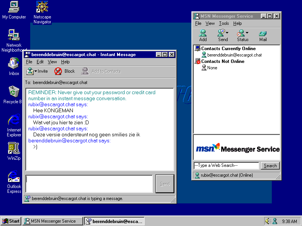
Task: Click the Add contact icon in Messenger
Action: (203, 35)
